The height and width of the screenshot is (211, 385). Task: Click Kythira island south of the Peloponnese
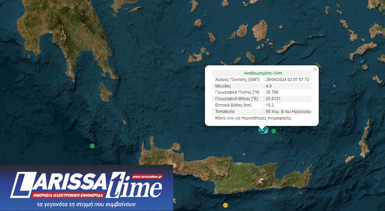pos(106,93)
